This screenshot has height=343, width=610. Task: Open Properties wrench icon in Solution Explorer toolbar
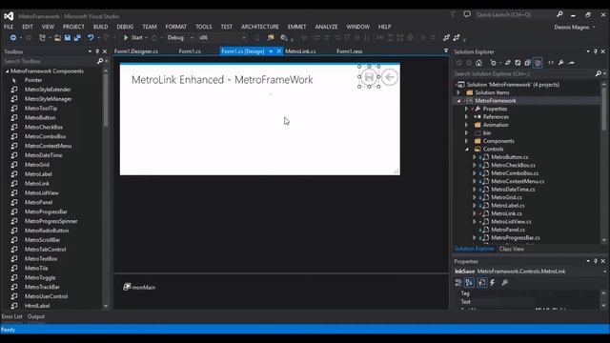pos(561,63)
